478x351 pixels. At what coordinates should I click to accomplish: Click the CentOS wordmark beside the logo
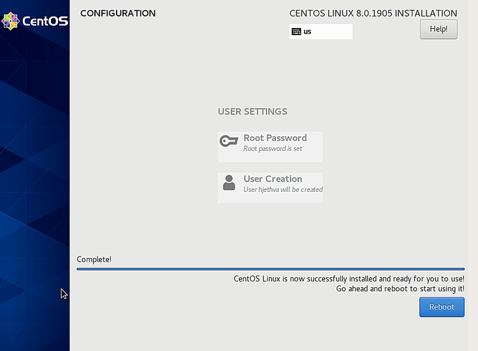(x=45, y=21)
